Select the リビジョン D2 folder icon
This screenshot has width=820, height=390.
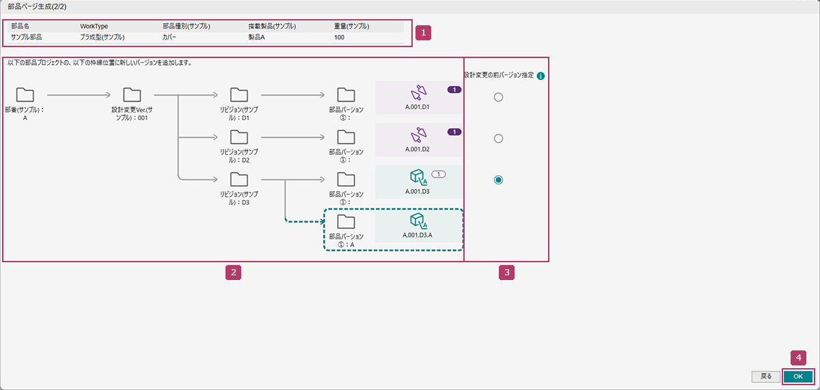coord(238,137)
